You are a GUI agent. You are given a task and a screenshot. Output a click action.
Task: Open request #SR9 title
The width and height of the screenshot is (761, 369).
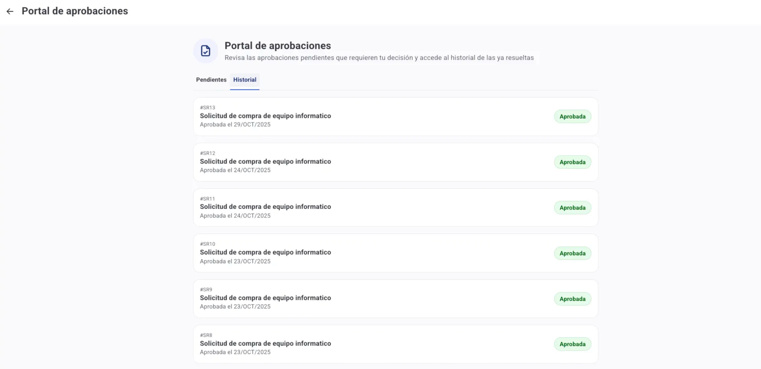click(265, 298)
